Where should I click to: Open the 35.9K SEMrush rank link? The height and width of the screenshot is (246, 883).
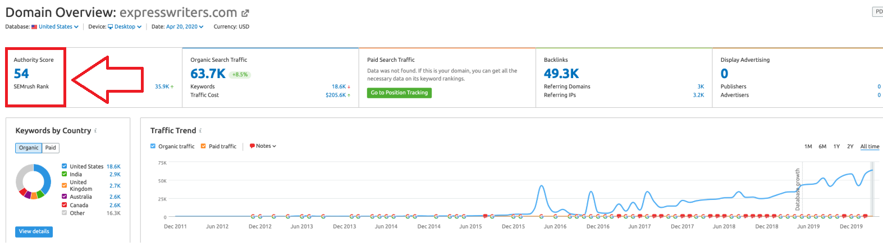162,86
